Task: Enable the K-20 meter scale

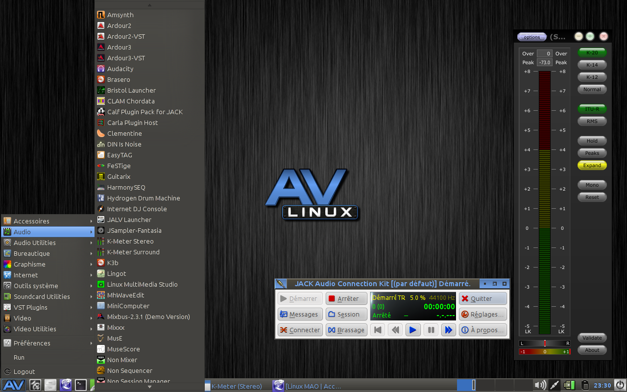Action: tap(592, 52)
